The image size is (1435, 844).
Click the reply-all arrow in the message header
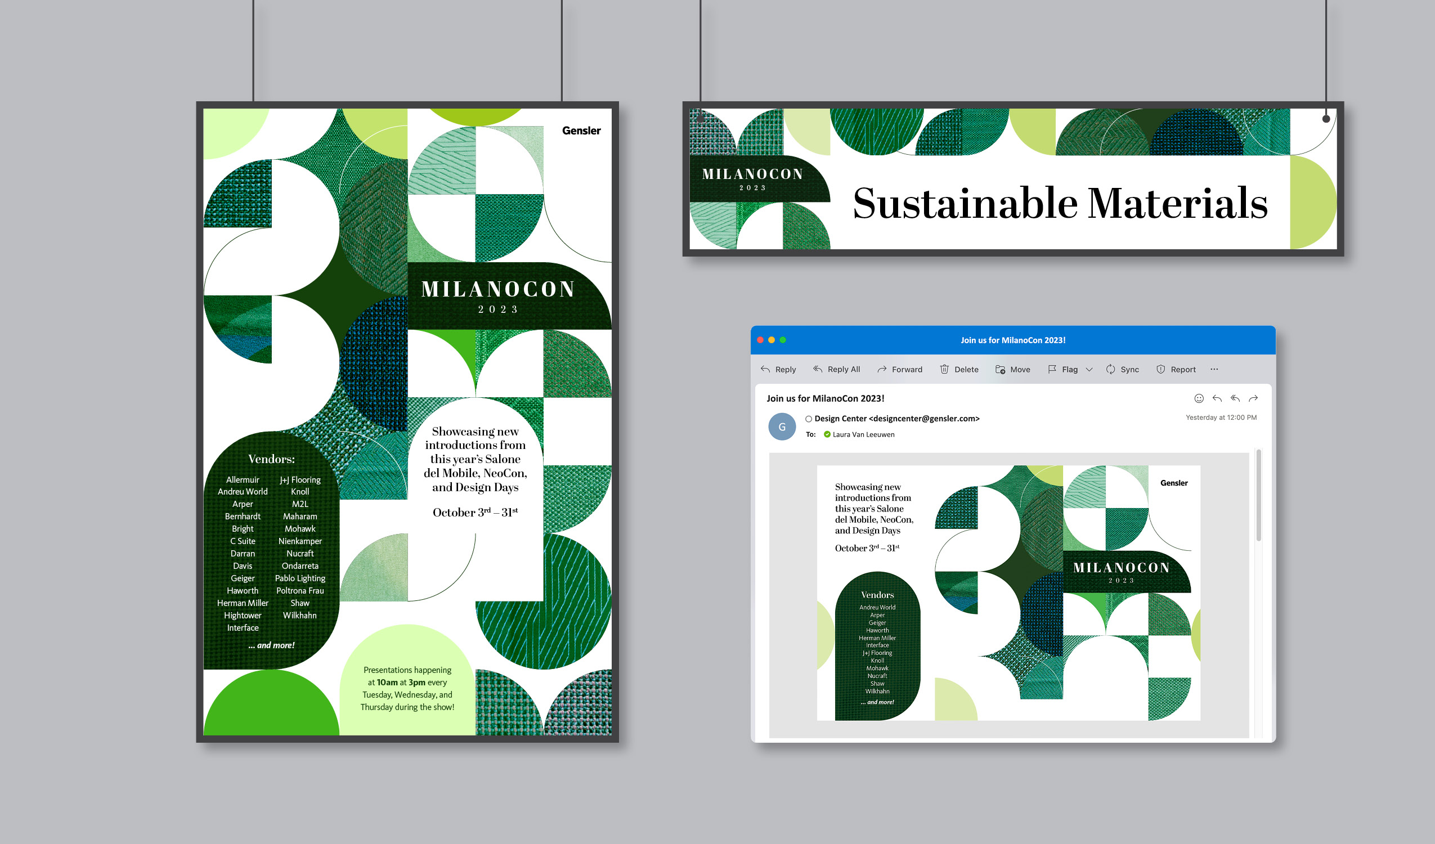coord(1235,399)
